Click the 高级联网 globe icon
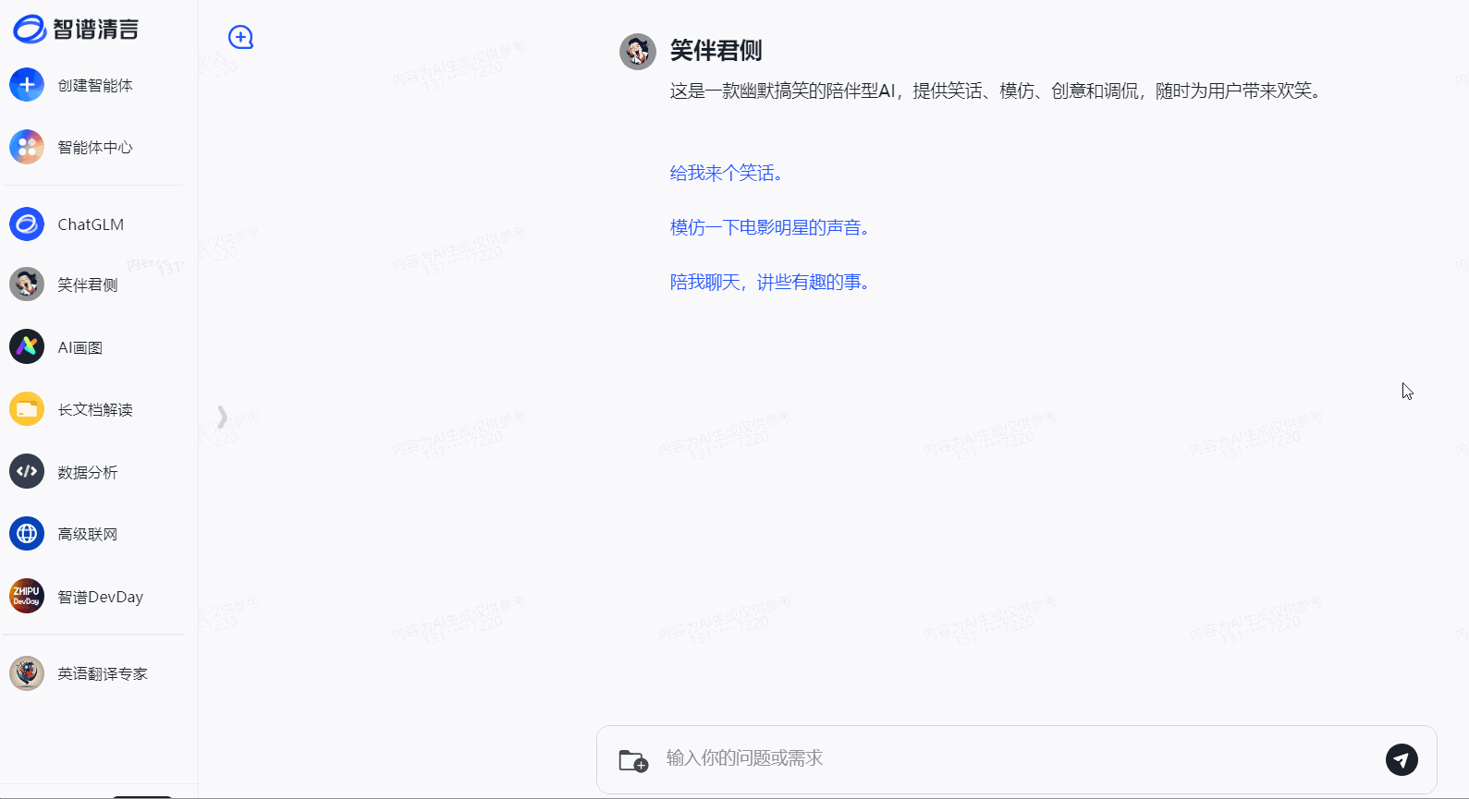 [27, 534]
